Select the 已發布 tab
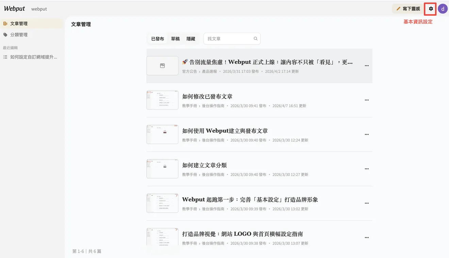449x258 pixels. pos(157,39)
